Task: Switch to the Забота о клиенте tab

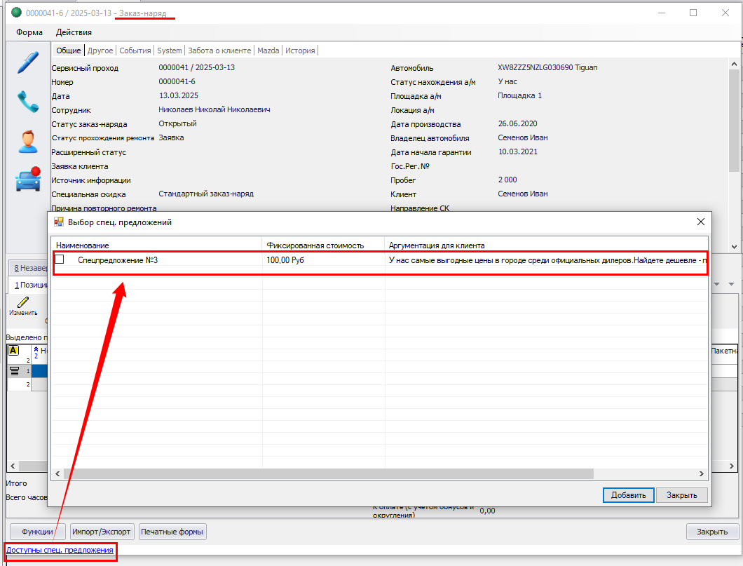Action: (x=219, y=50)
